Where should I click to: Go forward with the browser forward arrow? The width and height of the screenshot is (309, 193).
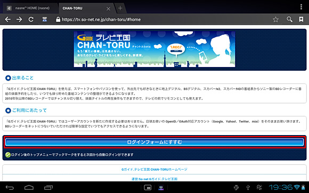pyautogui.click(x=19, y=19)
